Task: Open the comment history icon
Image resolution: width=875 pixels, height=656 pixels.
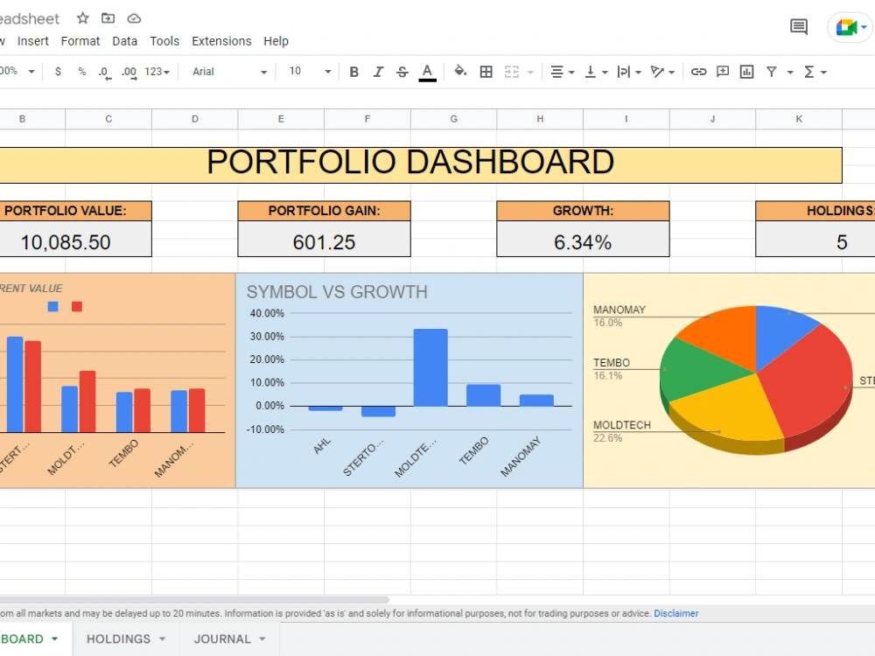Action: 799,27
